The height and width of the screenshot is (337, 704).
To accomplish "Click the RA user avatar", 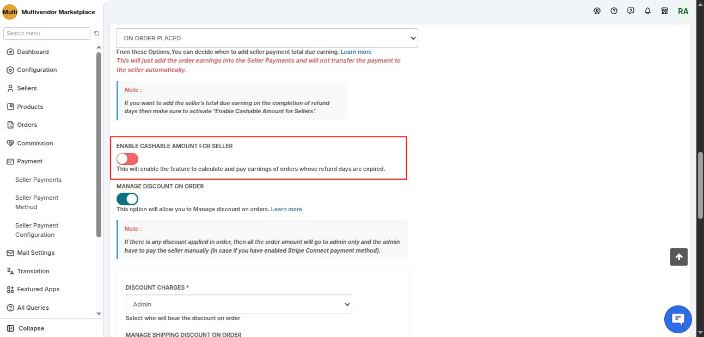I will (683, 11).
